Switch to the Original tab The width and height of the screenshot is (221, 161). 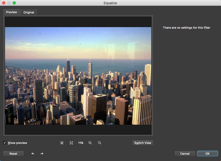29,12
